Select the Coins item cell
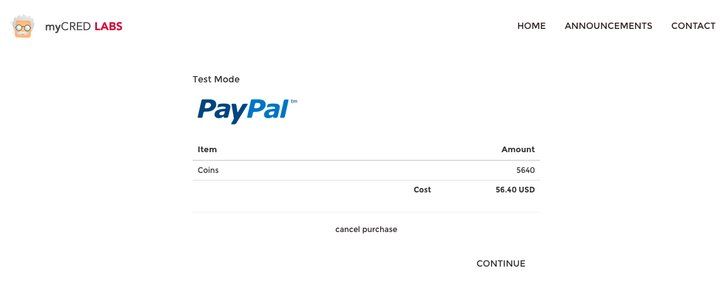 point(208,170)
